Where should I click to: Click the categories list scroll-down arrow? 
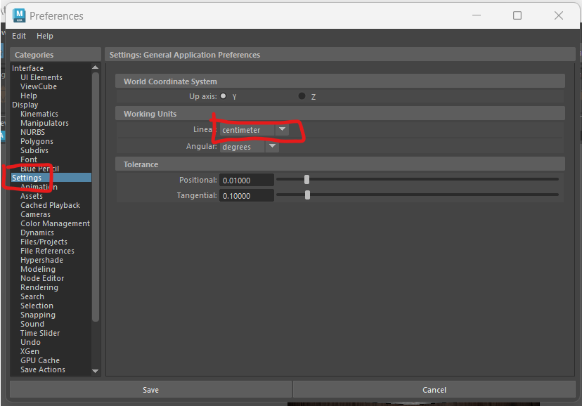tap(96, 370)
